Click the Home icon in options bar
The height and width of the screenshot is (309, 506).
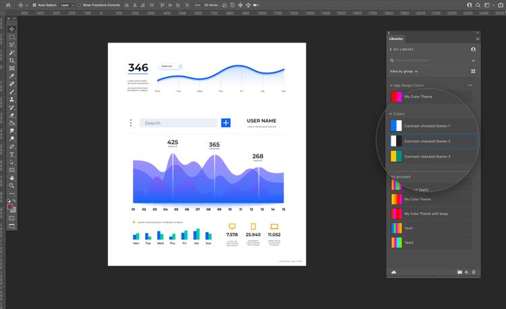point(7,4)
